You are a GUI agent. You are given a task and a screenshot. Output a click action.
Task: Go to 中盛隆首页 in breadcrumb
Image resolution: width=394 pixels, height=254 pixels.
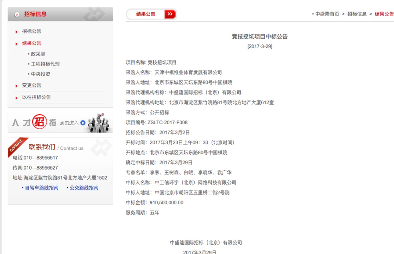(x=327, y=14)
